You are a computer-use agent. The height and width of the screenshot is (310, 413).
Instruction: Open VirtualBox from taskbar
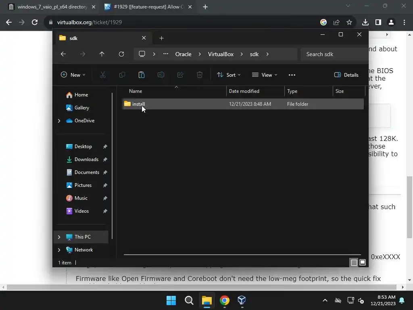[x=242, y=300]
